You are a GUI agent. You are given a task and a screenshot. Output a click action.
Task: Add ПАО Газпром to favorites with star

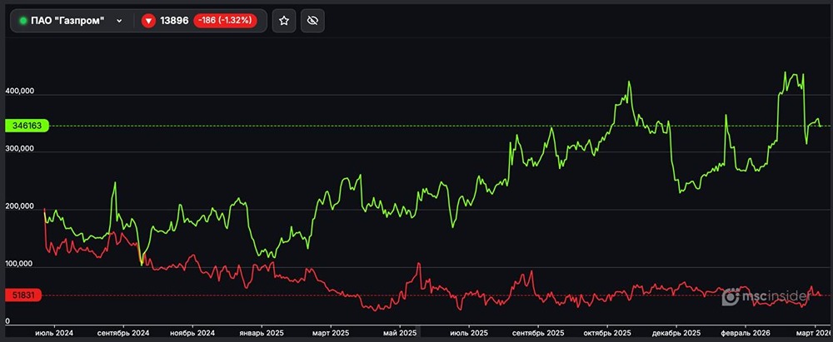pyautogui.click(x=284, y=21)
